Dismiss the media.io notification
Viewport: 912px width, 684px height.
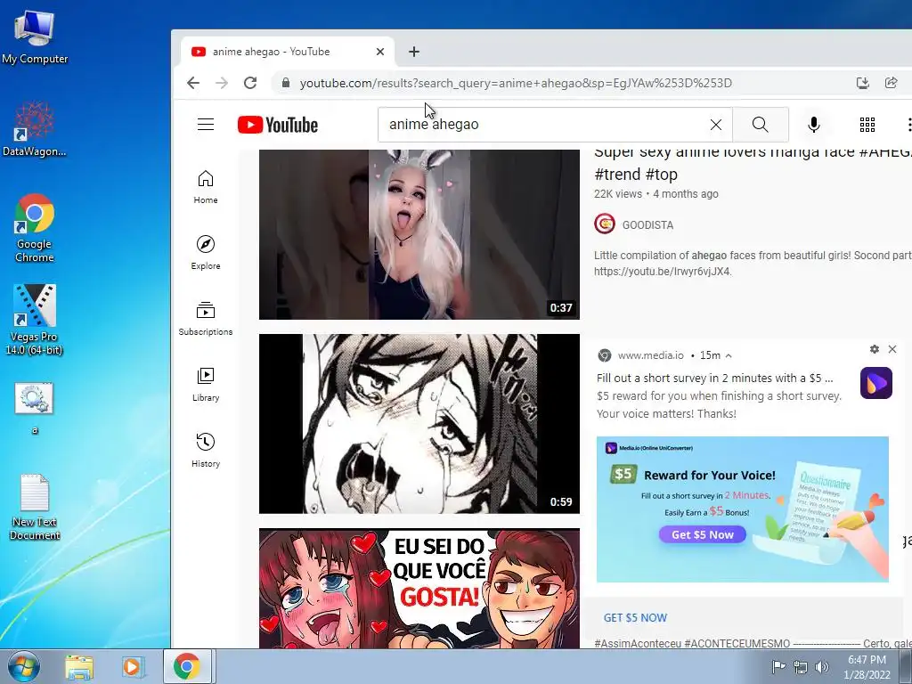coord(892,349)
